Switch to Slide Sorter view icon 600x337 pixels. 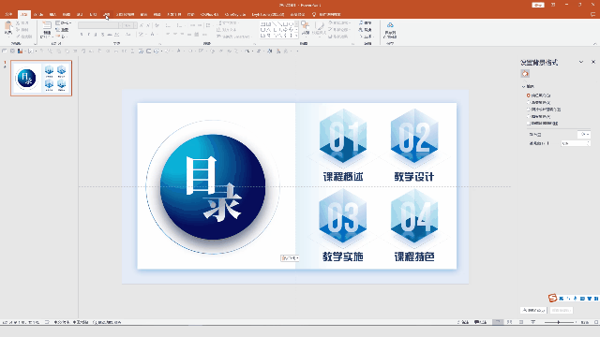pos(509,322)
